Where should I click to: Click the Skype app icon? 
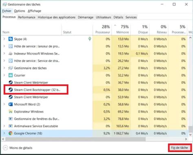coord(11,39)
